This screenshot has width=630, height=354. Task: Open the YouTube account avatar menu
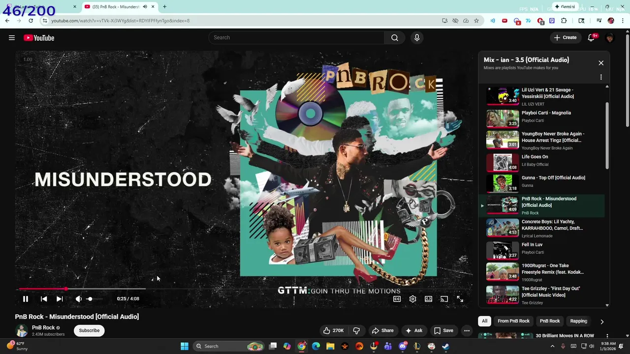click(610, 38)
